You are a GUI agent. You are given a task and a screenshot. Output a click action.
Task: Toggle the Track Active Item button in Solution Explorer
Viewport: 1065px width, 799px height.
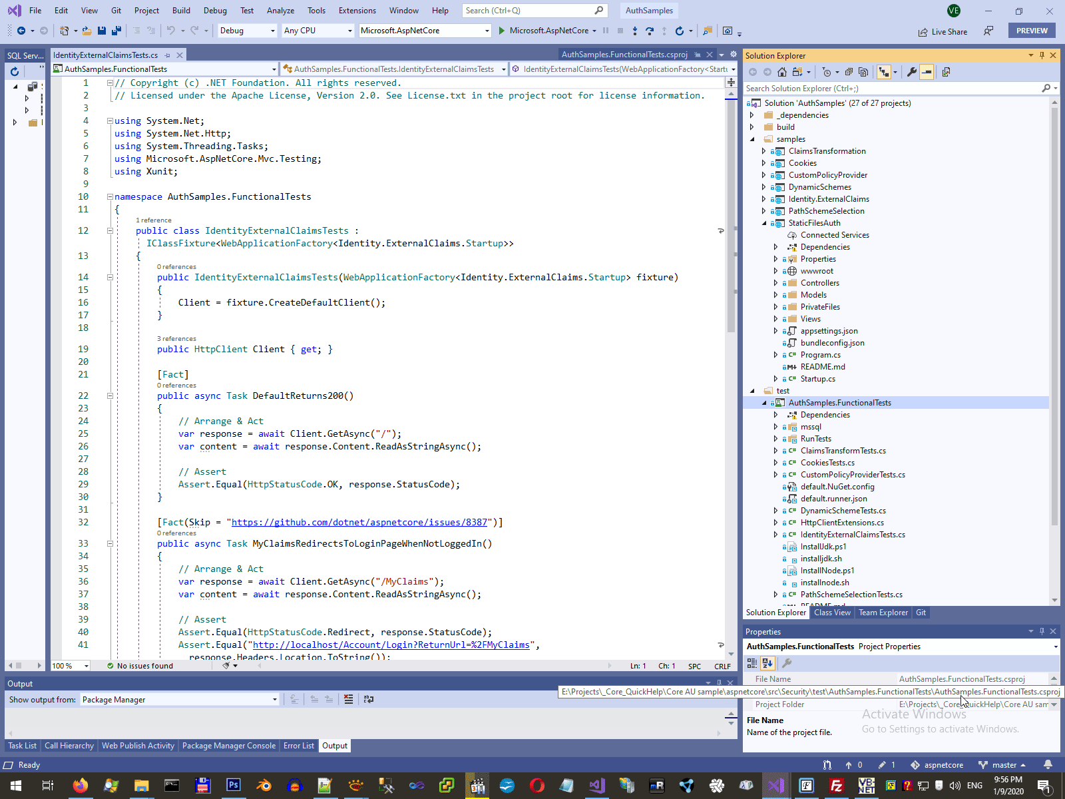pyautogui.click(x=927, y=72)
